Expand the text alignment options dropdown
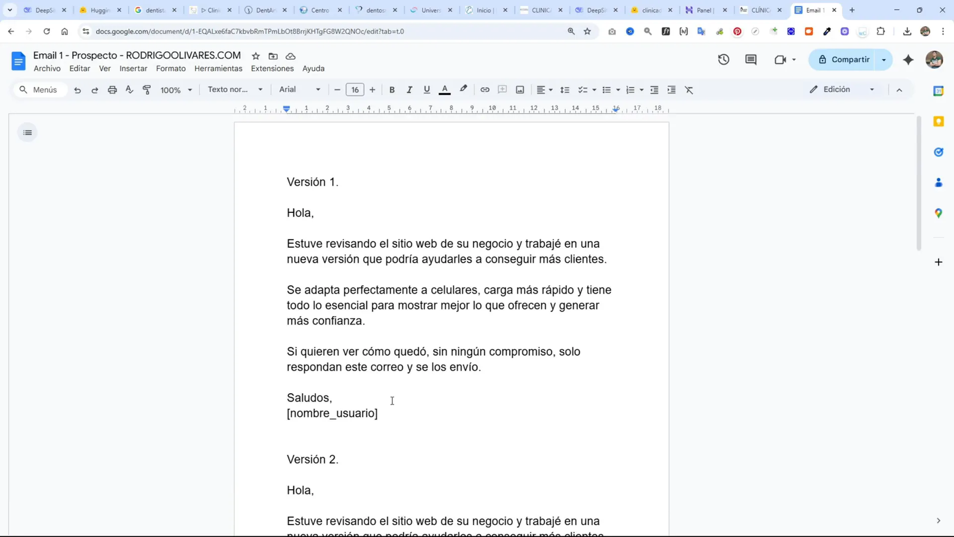This screenshot has width=954, height=537. [550, 89]
